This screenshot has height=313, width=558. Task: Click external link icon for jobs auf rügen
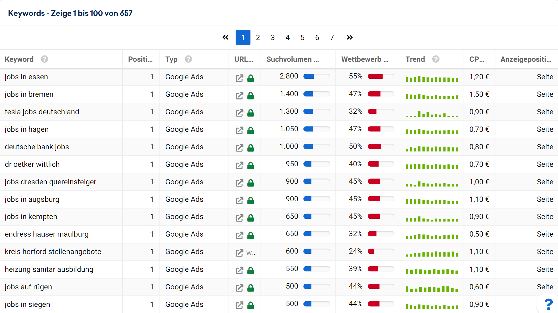click(x=239, y=288)
